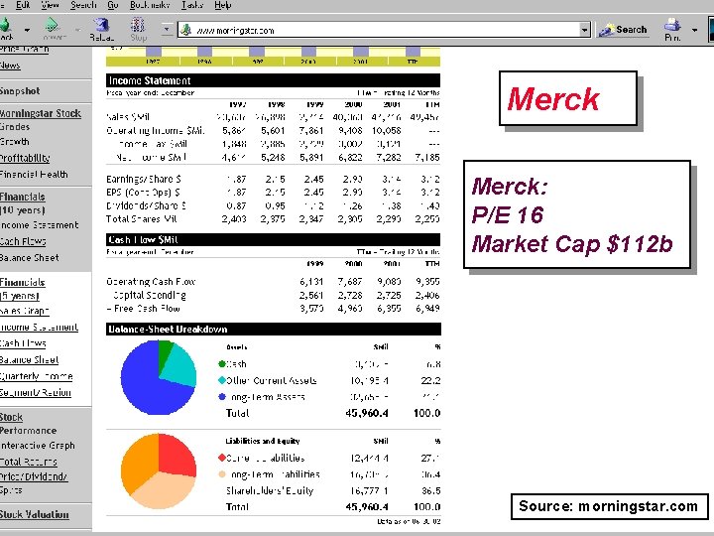Open dropdown arrow left of the address bar
This screenshot has height=536, width=714.
pyautogui.click(x=167, y=30)
